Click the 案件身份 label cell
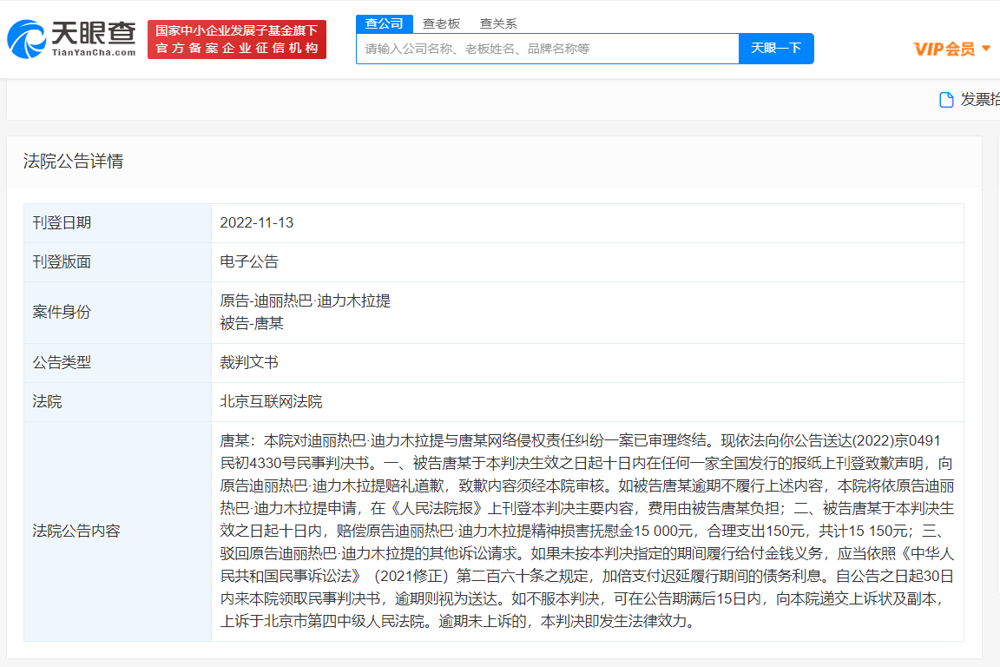The height and width of the screenshot is (667, 1000). click(x=117, y=313)
